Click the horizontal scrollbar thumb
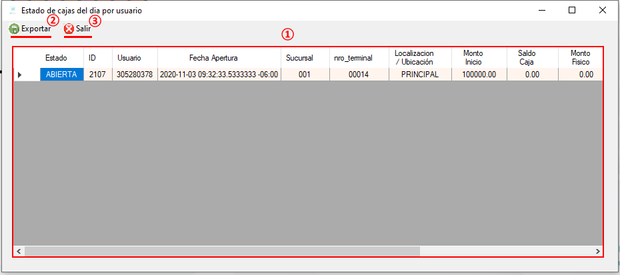 [x=222, y=251]
